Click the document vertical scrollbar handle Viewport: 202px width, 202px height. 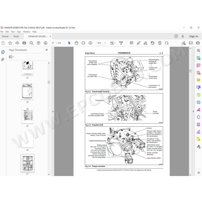pyautogui.click(x=190, y=71)
